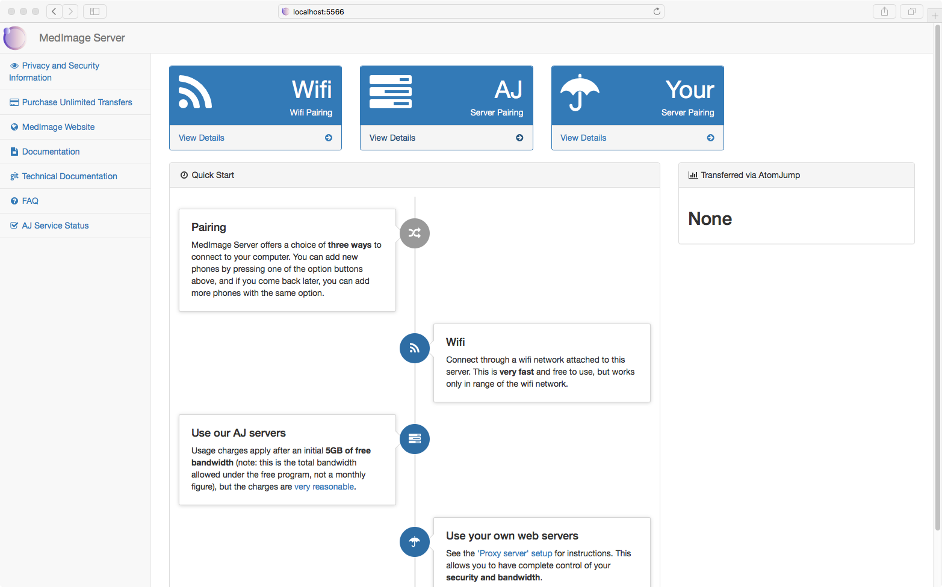Click the umbrella timeline badge beside own web servers
Viewport: 942px width, 587px height.
pos(415,542)
